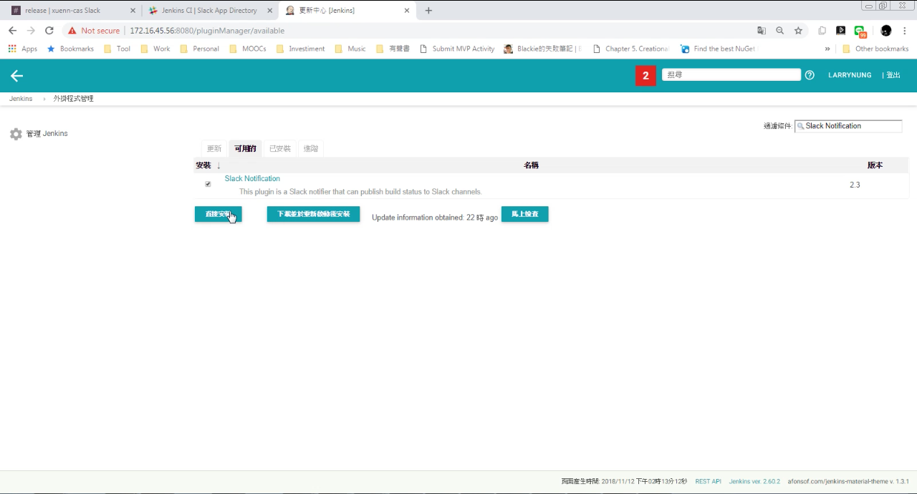The image size is (917, 494).
Task: Click the 名稱 column header
Action: (x=531, y=165)
